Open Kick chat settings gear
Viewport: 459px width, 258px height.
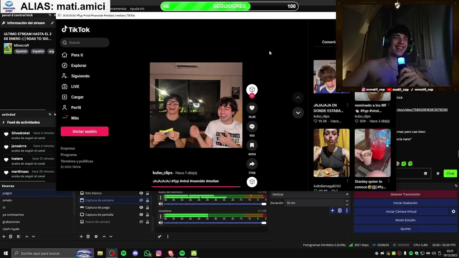(438, 173)
